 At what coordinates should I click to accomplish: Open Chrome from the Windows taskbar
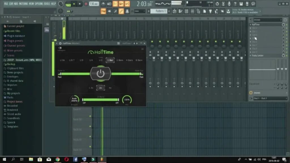(x=58, y=159)
